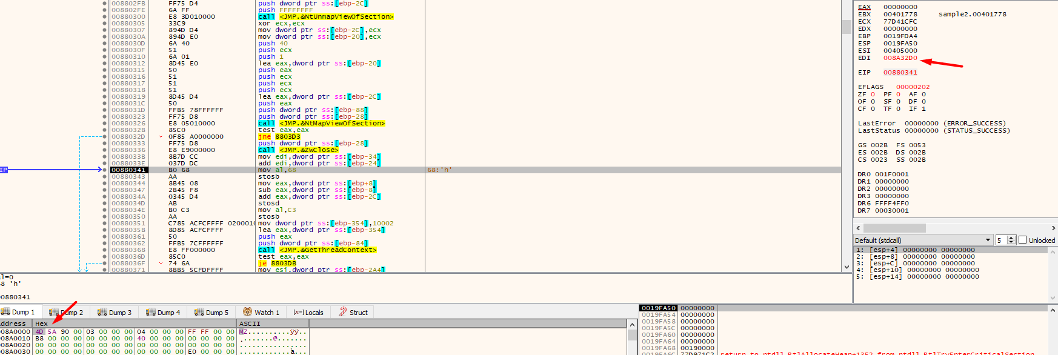Image resolution: width=1058 pixels, height=355 pixels.
Task: Select the call ZwClose instruction
Action: coord(298,150)
